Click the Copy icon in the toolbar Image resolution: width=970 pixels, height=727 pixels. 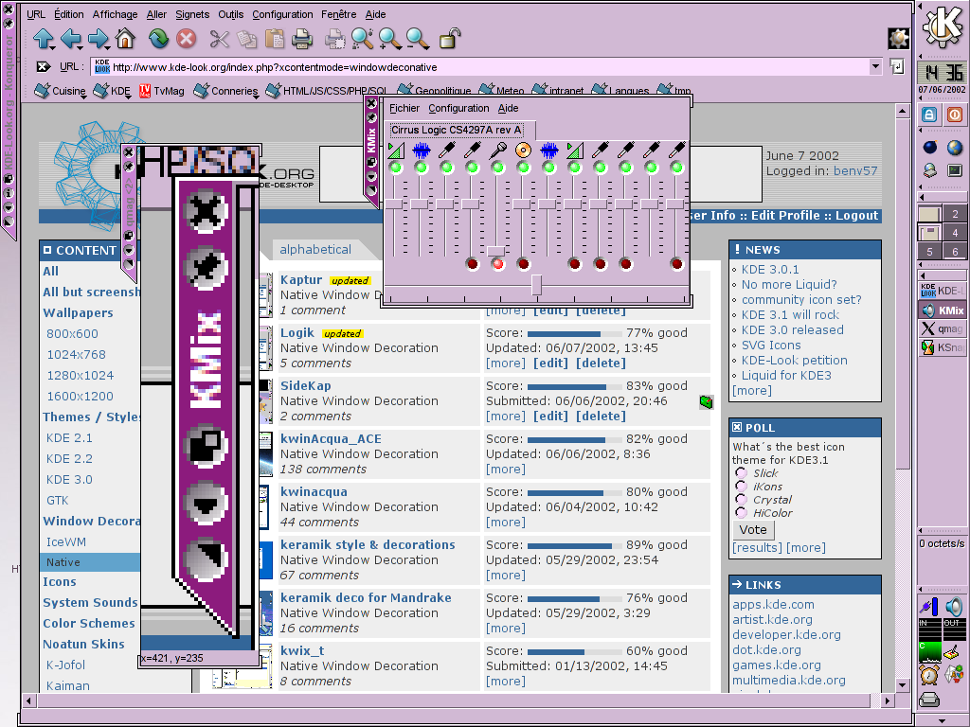click(x=247, y=39)
